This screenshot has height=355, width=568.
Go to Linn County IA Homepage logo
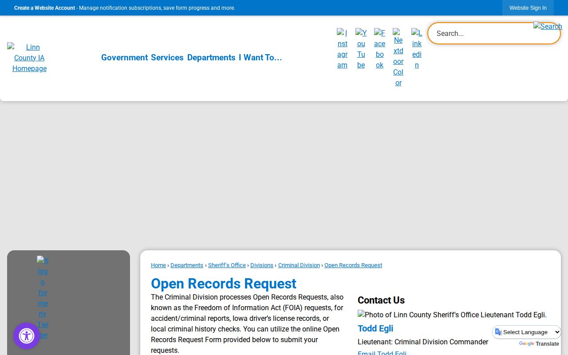29,58
